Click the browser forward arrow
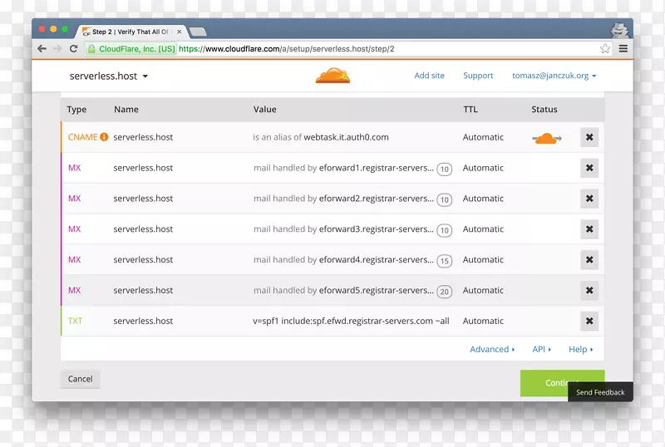 click(57, 49)
